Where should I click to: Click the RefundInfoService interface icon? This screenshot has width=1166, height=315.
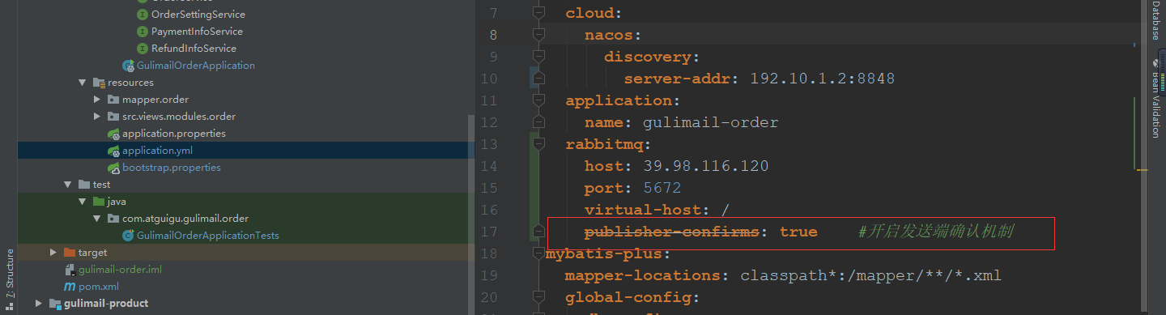(143, 49)
